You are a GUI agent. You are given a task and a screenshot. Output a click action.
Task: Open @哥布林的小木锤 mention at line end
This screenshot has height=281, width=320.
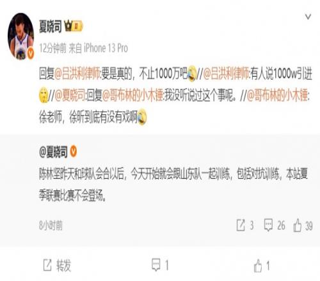(x=277, y=95)
